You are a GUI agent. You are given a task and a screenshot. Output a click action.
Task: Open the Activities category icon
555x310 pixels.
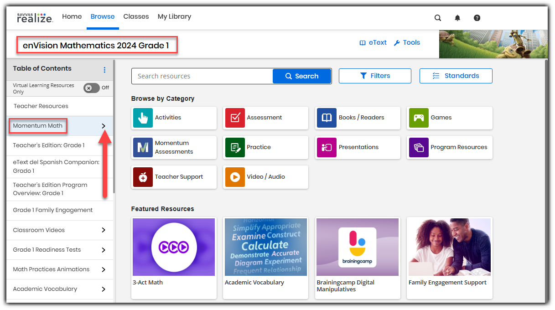pos(143,118)
